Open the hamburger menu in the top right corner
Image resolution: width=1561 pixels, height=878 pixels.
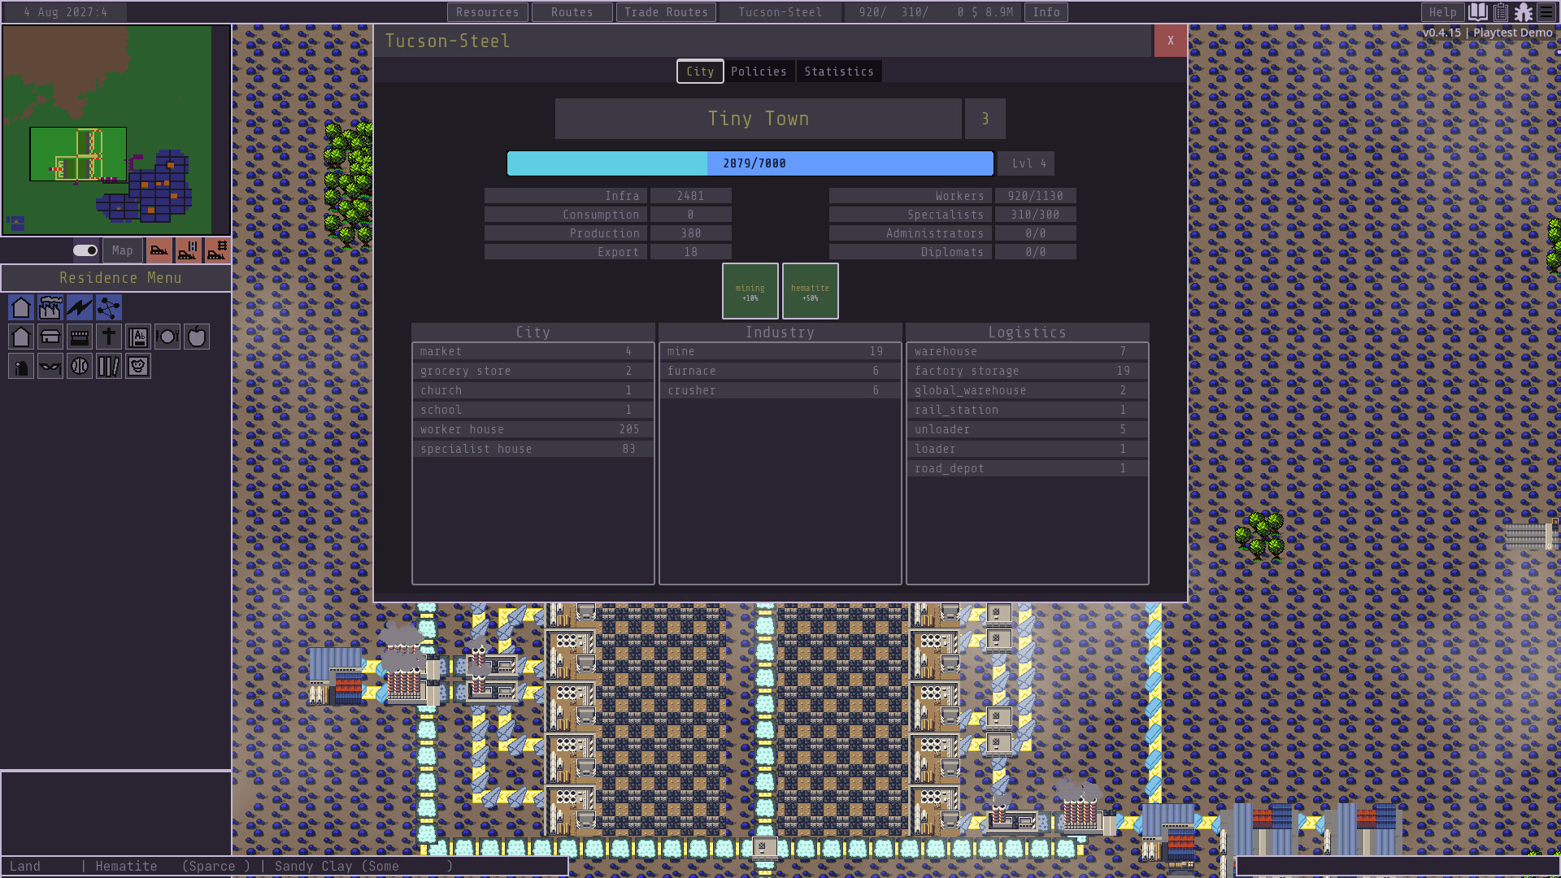tap(1546, 12)
